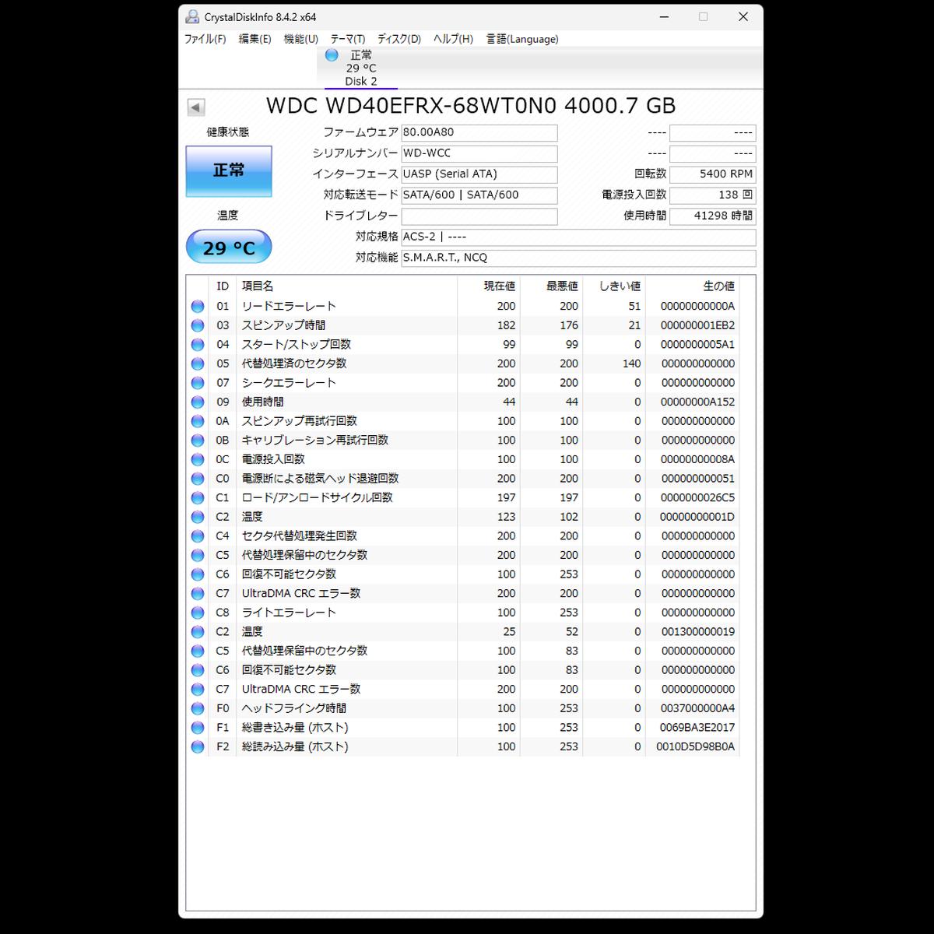Open the 言語(Language) menu
Screen dimensions: 934x934
522,39
